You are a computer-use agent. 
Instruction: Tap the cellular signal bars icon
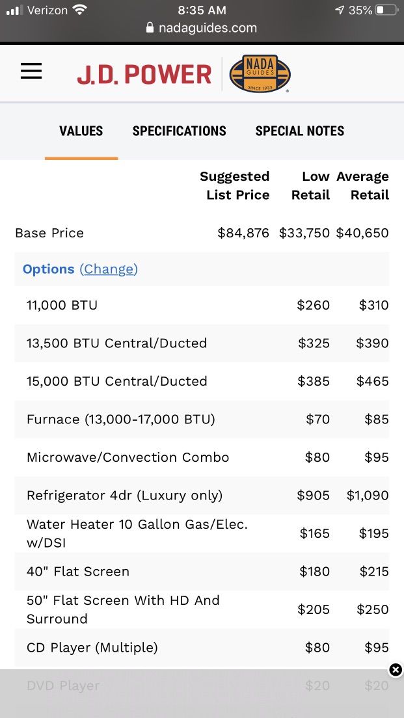(15, 10)
